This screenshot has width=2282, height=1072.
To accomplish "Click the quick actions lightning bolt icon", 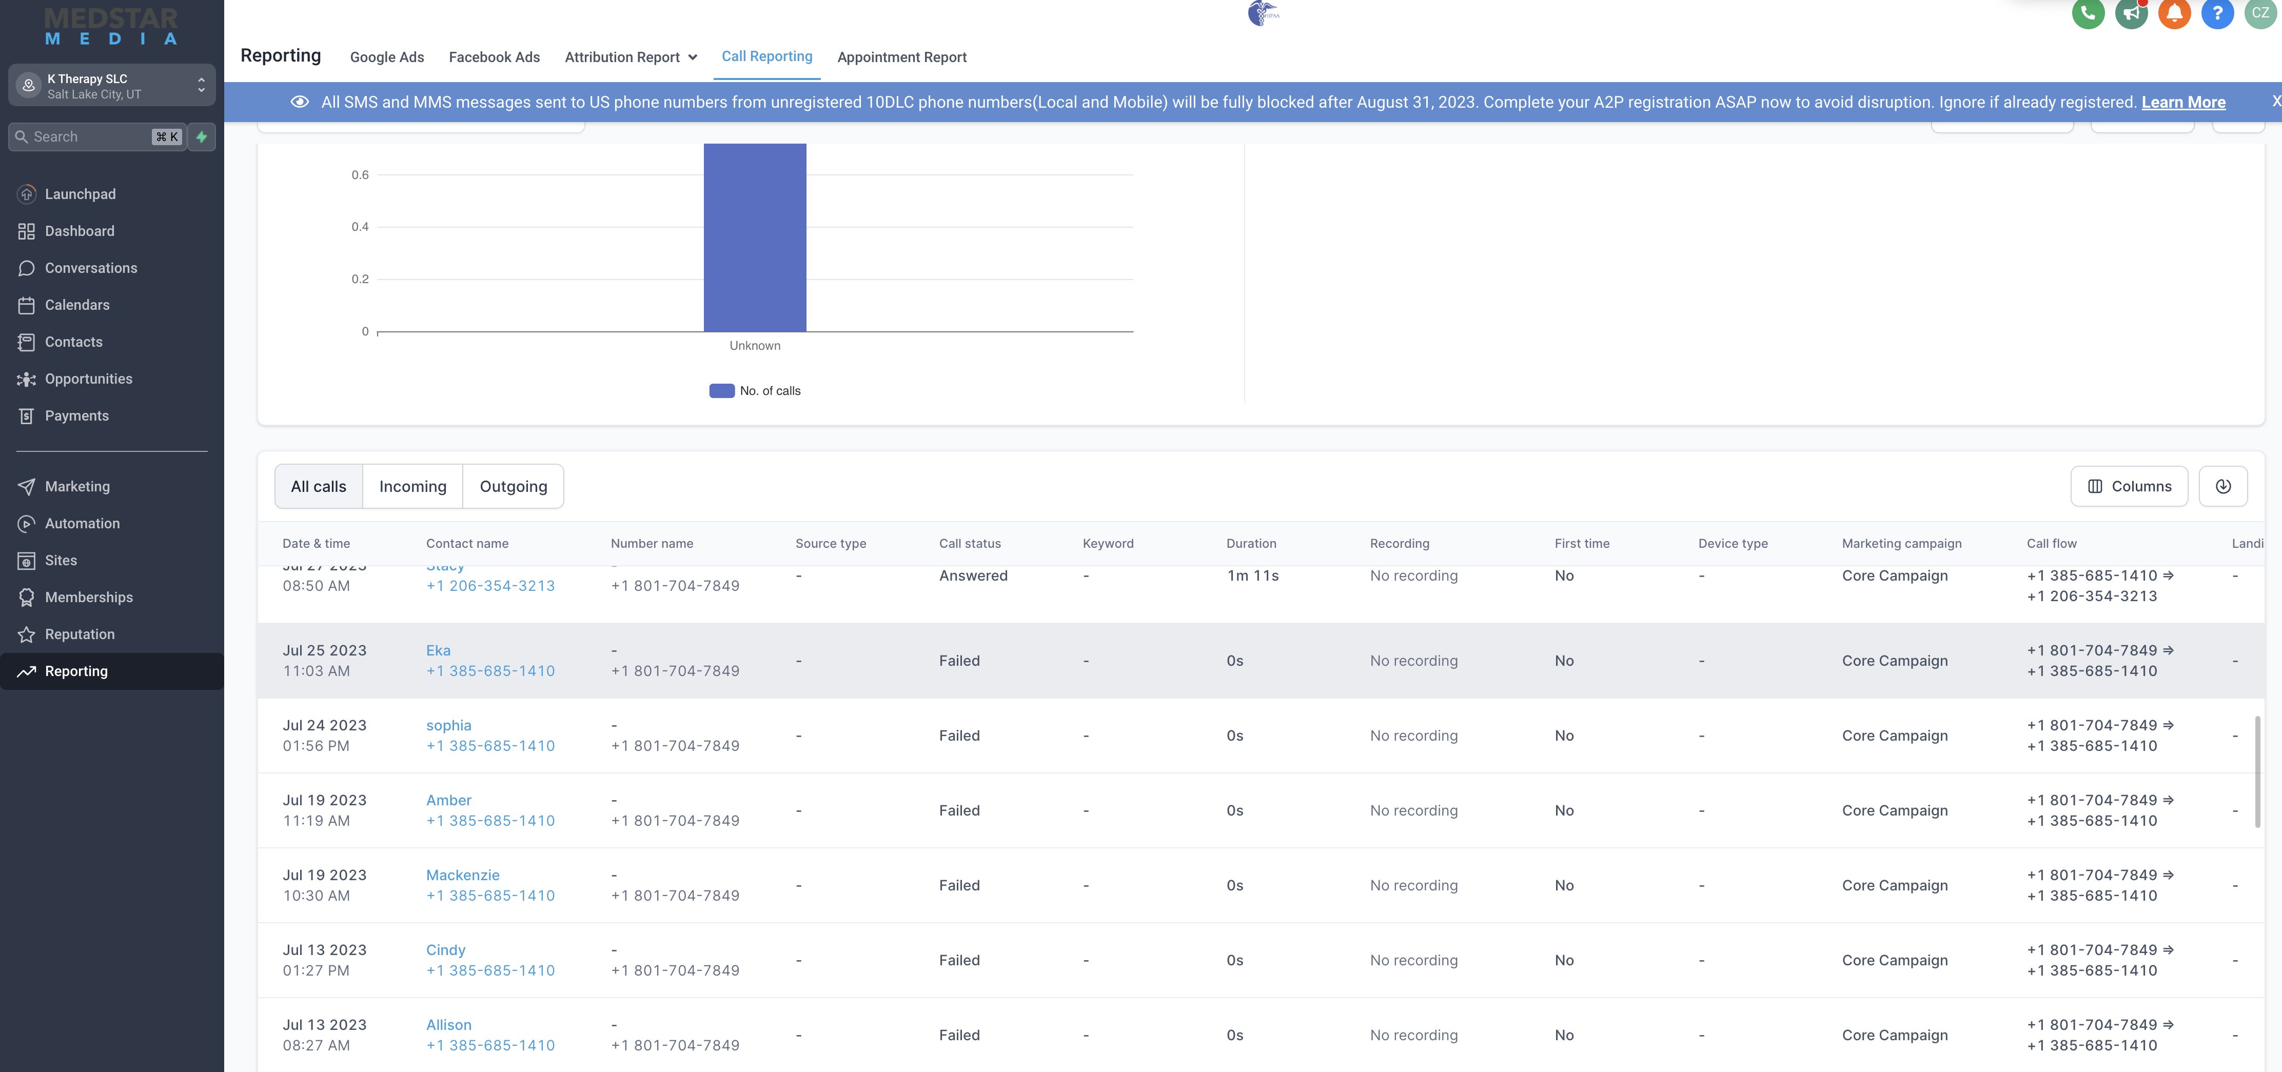I will click(202, 136).
